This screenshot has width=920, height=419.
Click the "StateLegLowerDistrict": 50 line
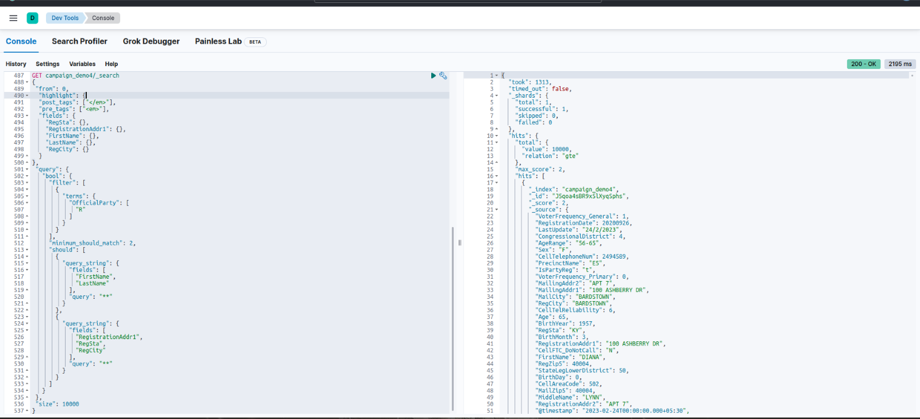coord(582,371)
